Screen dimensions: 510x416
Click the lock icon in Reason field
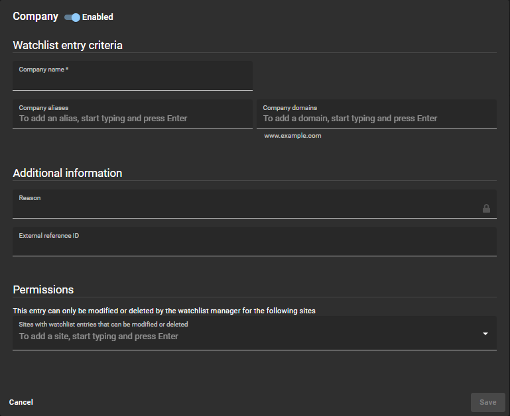pos(486,209)
